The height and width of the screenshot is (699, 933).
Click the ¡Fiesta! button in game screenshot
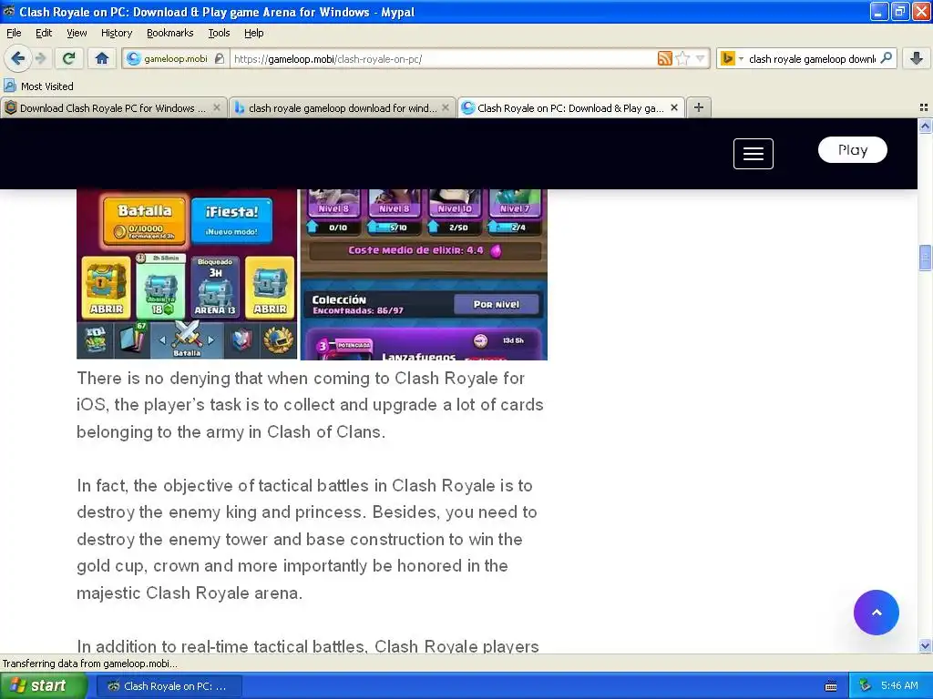click(231, 221)
